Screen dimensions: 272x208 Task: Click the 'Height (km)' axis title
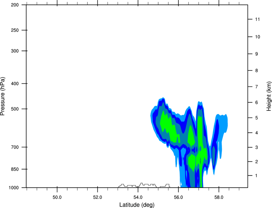click(269, 96)
